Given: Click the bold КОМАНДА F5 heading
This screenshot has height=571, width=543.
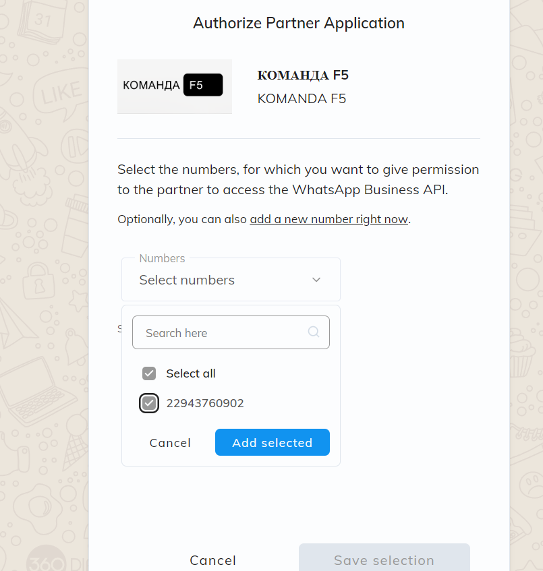Looking at the screenshot, I should click(303, 75).
